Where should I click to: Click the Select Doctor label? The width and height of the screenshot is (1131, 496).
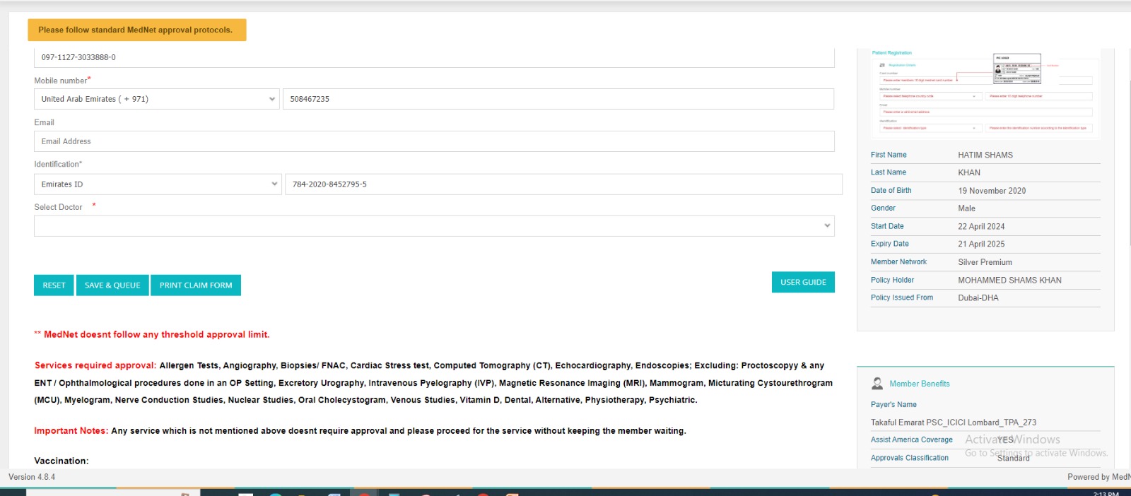click(x=58, y=207)
